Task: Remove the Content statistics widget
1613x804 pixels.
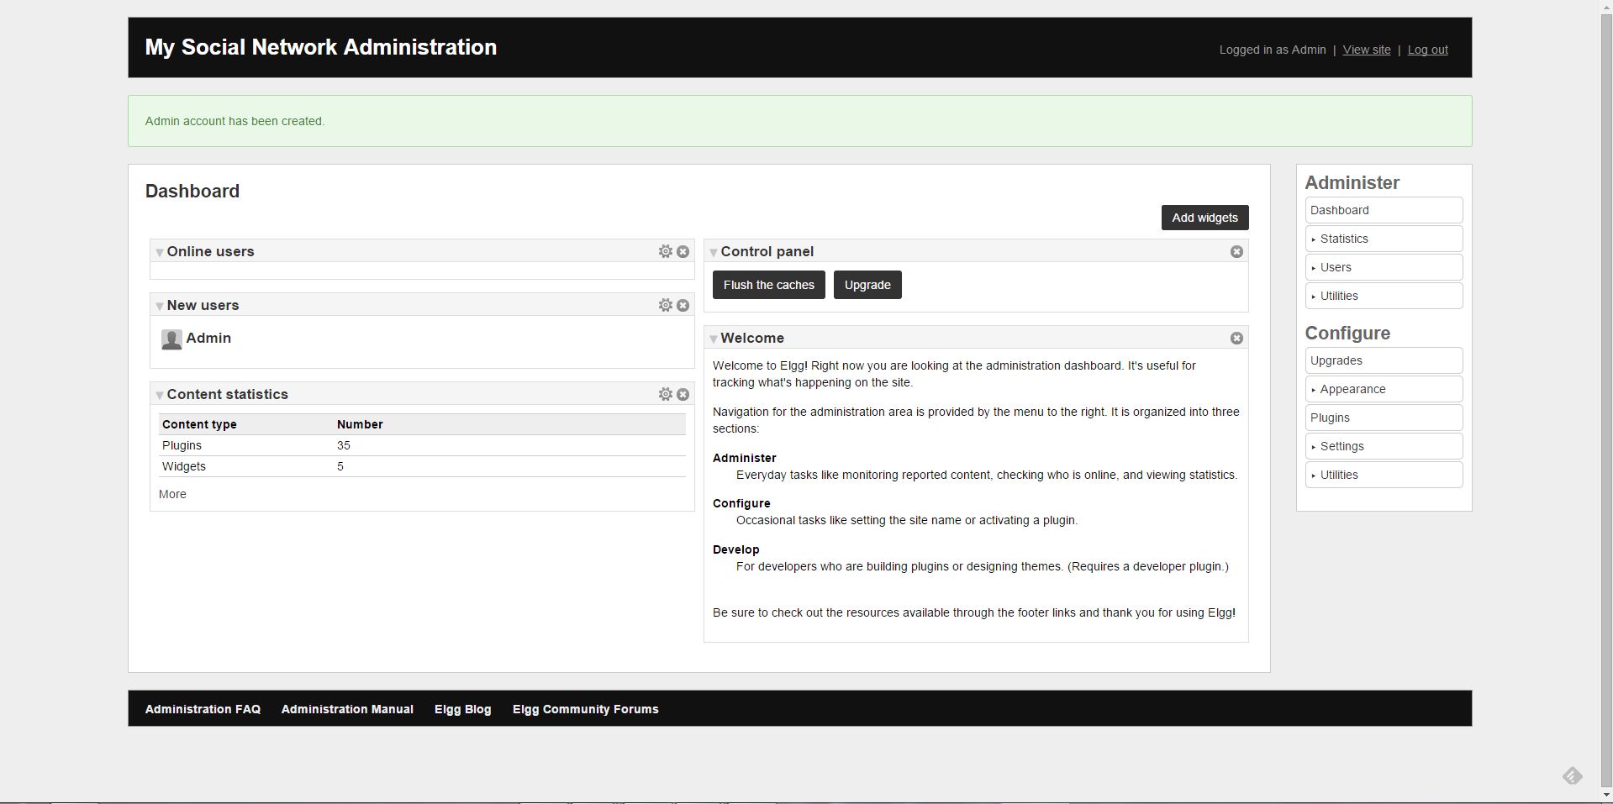Action: [x=683, y=394]
